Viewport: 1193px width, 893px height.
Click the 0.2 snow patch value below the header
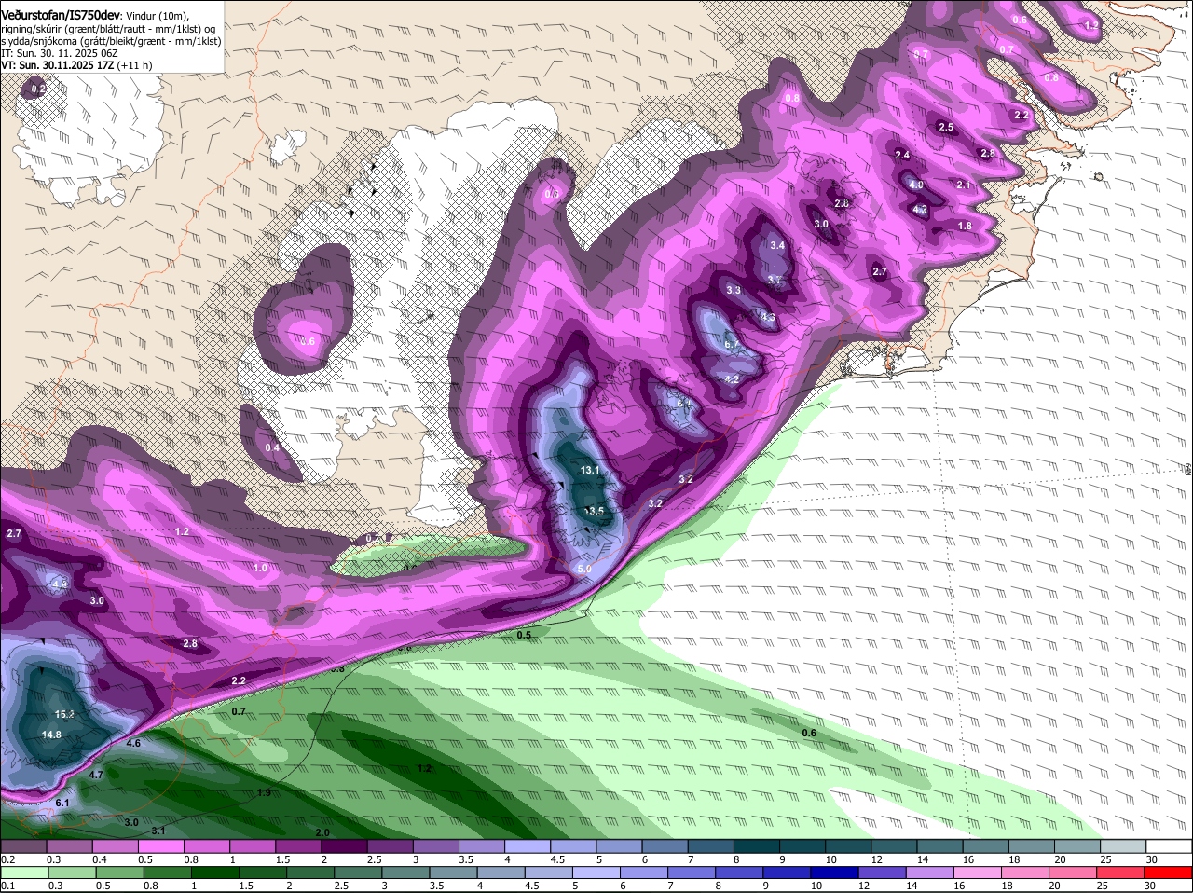coord(38,89)
